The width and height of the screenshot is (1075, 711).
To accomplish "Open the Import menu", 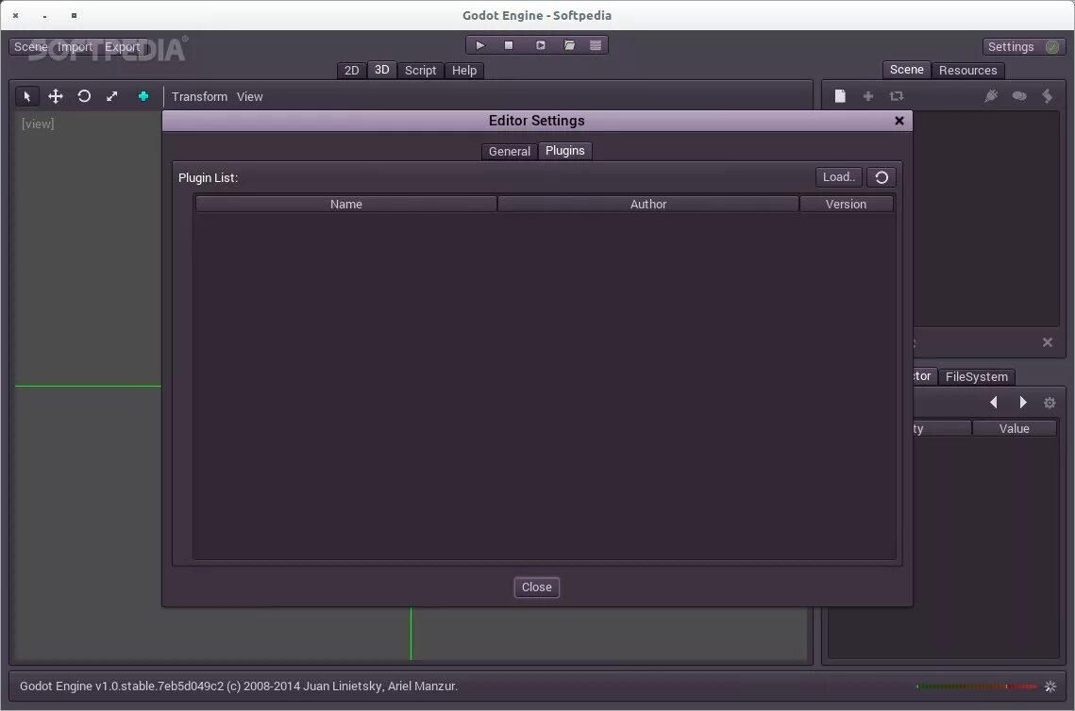I will pyautogui.click(x=75, y=46).
